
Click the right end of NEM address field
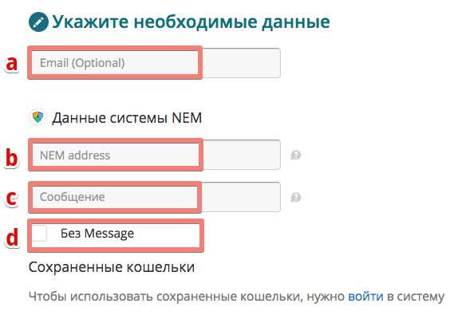click(242, 155)
